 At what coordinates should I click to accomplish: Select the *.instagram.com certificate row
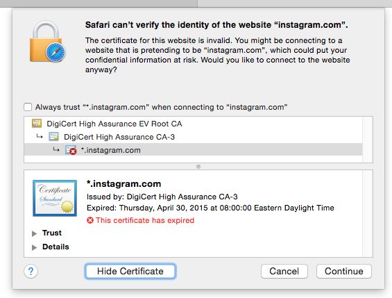[193, 150]
